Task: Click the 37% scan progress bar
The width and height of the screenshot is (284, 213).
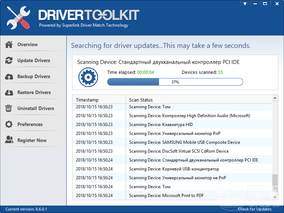Action: pos(175,82)
